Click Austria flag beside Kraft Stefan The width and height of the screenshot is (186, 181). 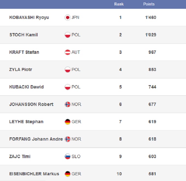point(67,52)
